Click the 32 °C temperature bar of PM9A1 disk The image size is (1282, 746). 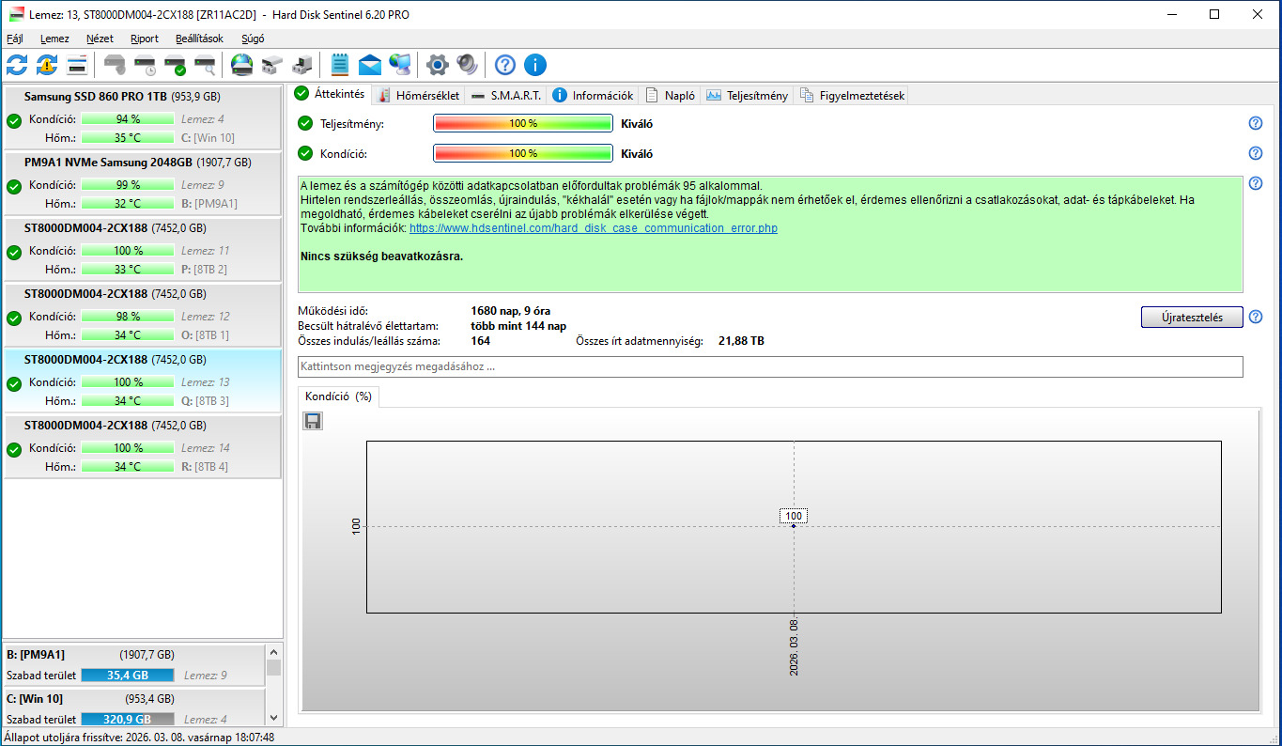[128, 203]
